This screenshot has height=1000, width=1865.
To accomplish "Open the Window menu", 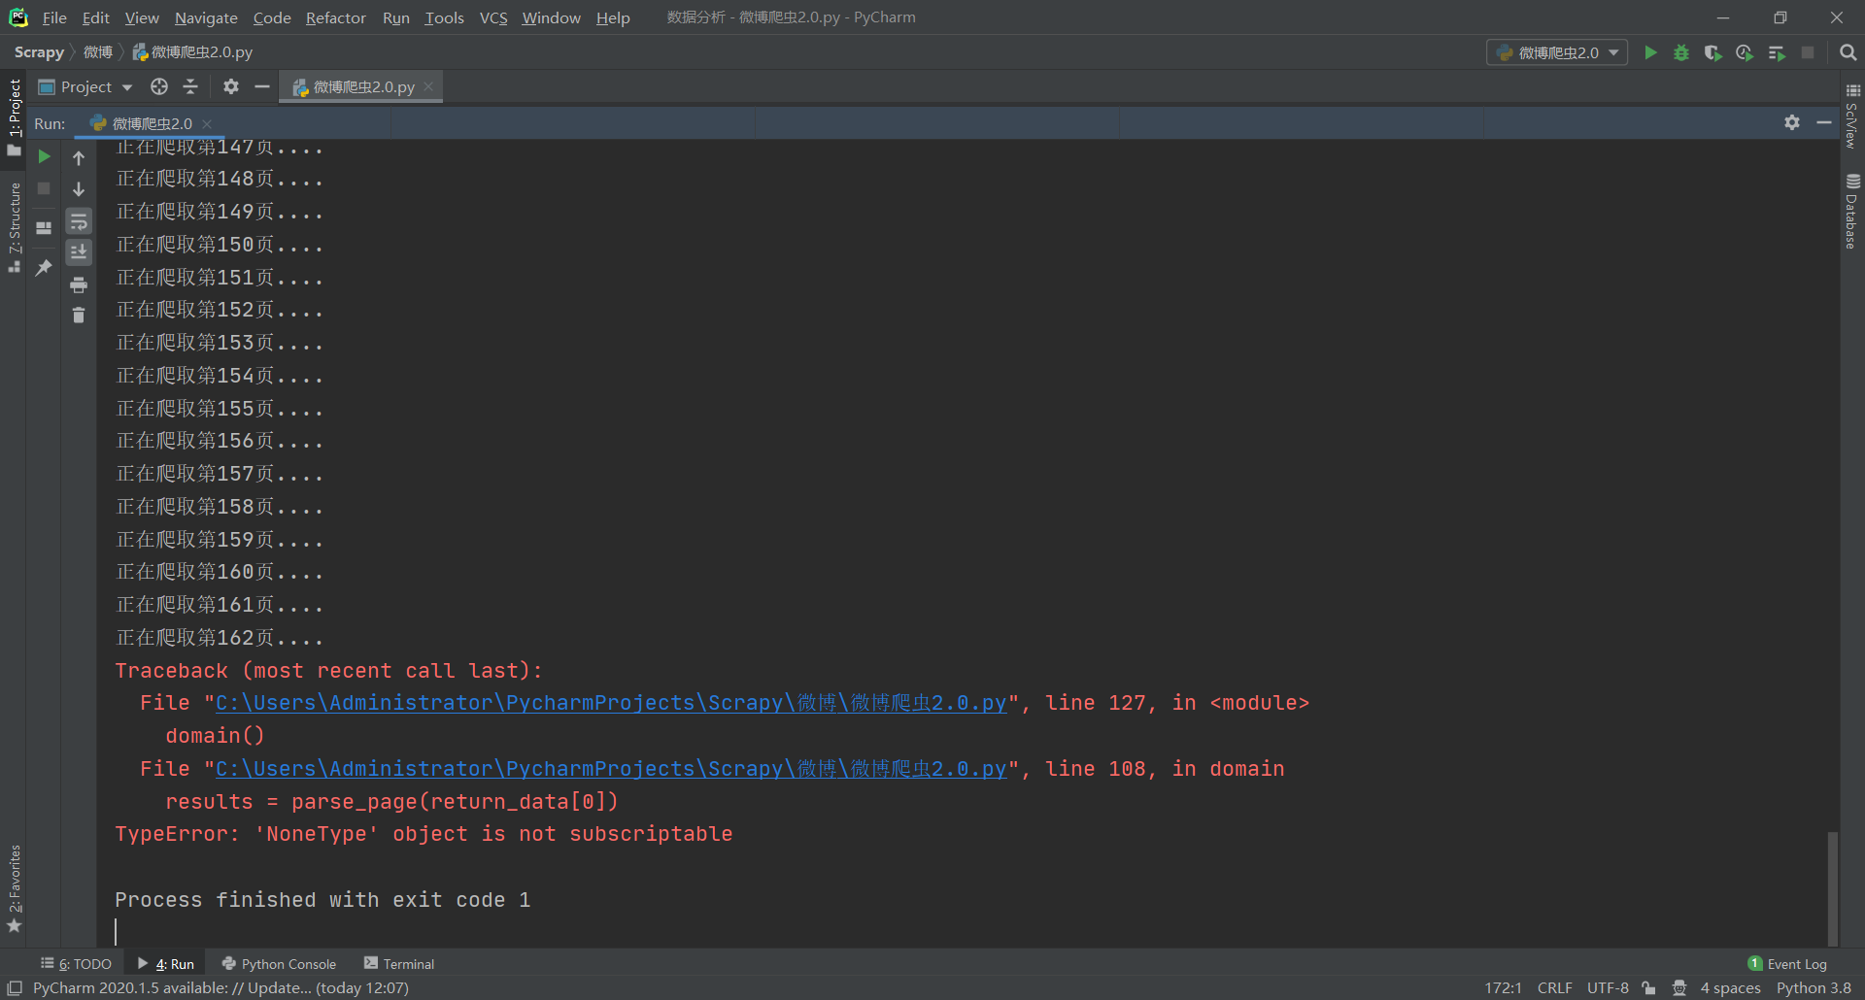I will 551,17.
